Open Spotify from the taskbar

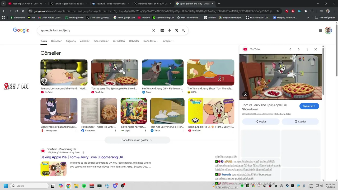click(x=84, y=186)
